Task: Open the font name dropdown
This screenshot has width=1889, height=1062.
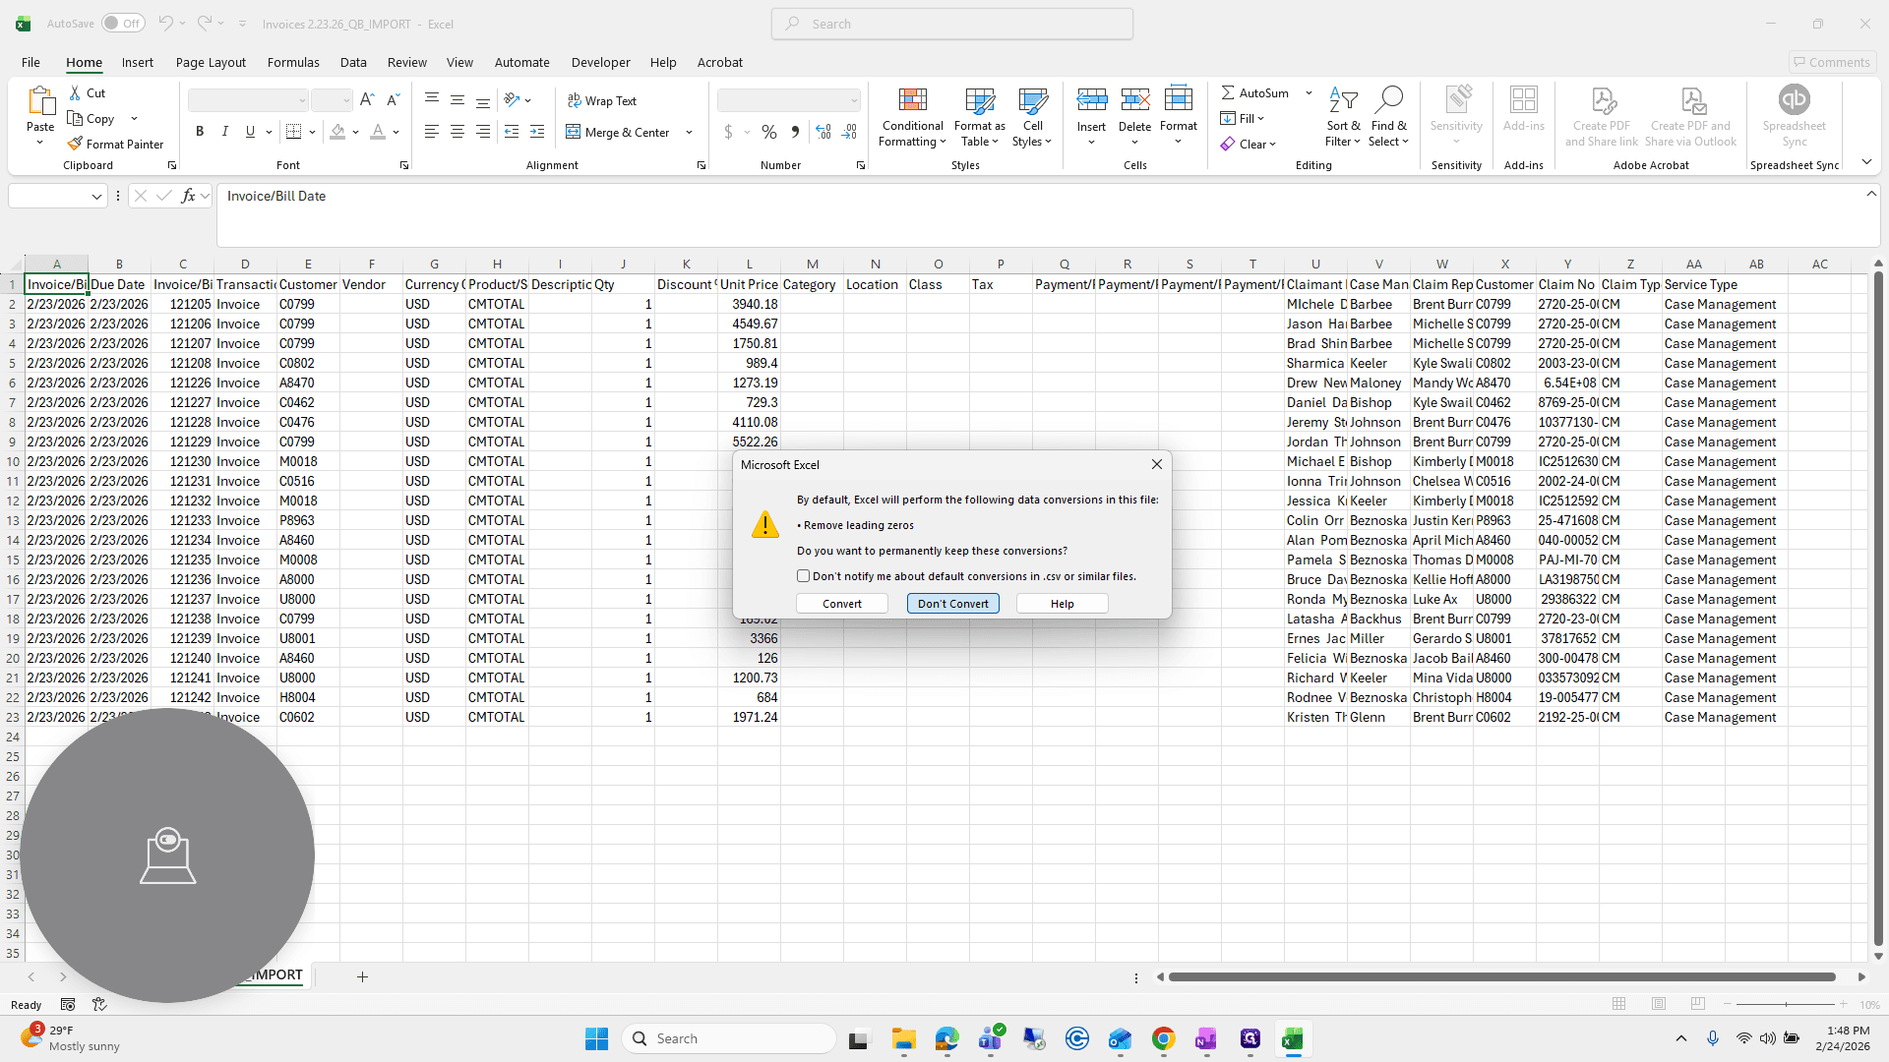Action: [x=302, y=100]
